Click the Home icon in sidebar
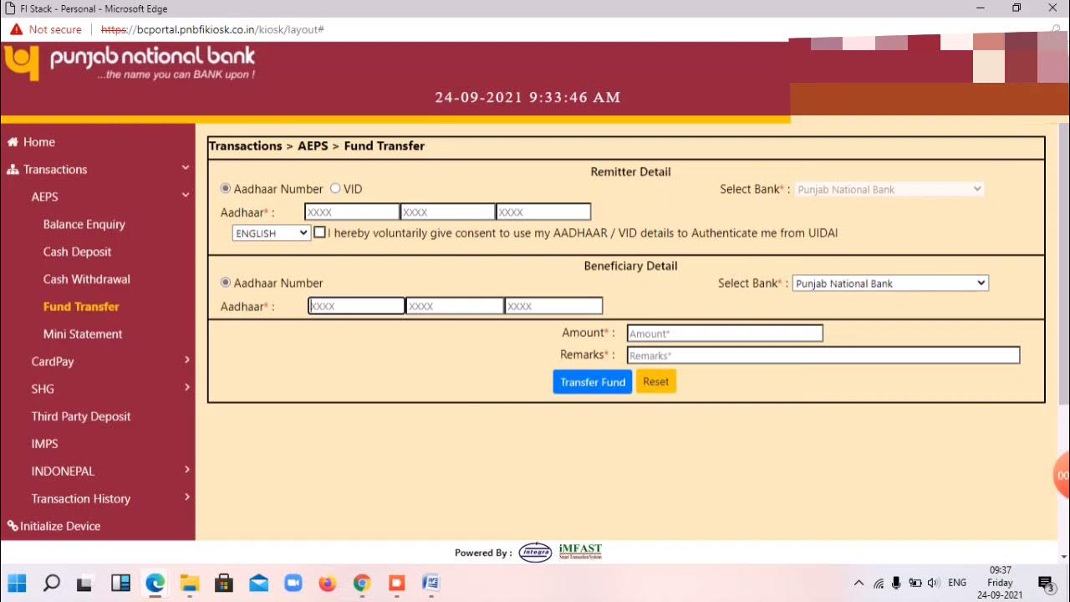1070x602 pixels. 13,142
